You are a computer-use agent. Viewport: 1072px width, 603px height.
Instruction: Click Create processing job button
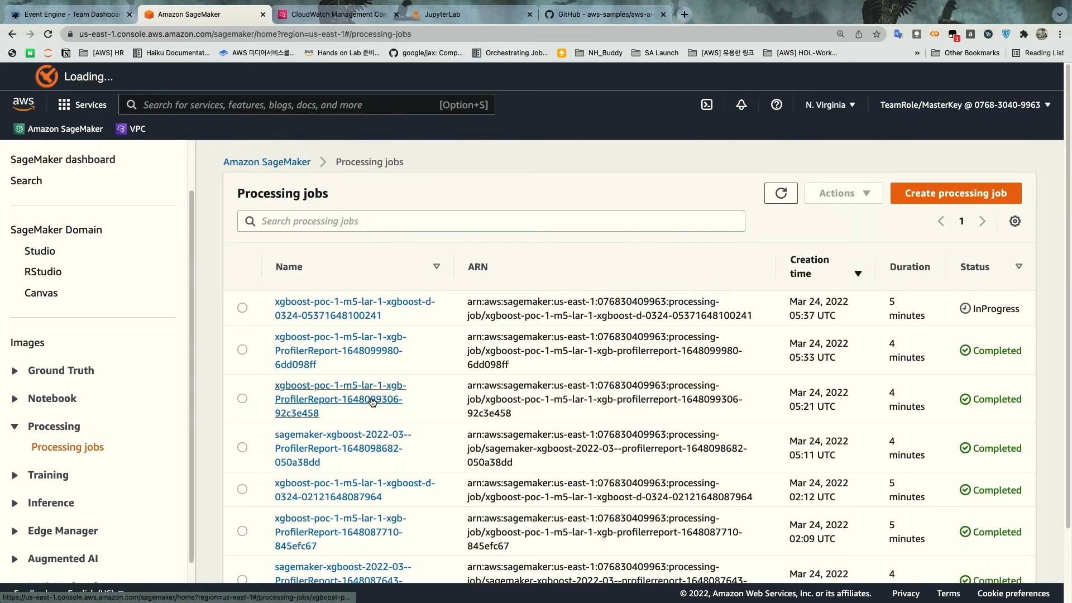(x=956, y=193)
